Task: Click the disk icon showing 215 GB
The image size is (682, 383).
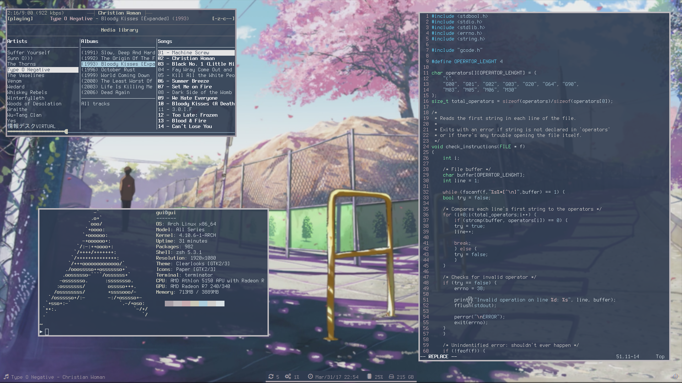Action: click(x=391, y=377)
